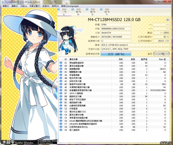Click the status icon for attribute C2

pyautogui.click(x=61, y=109)
